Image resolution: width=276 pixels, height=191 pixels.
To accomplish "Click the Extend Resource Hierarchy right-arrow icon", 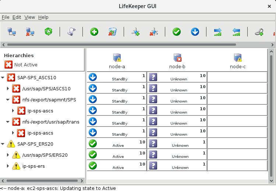I will pyautogui.click(x=218, y=32).
